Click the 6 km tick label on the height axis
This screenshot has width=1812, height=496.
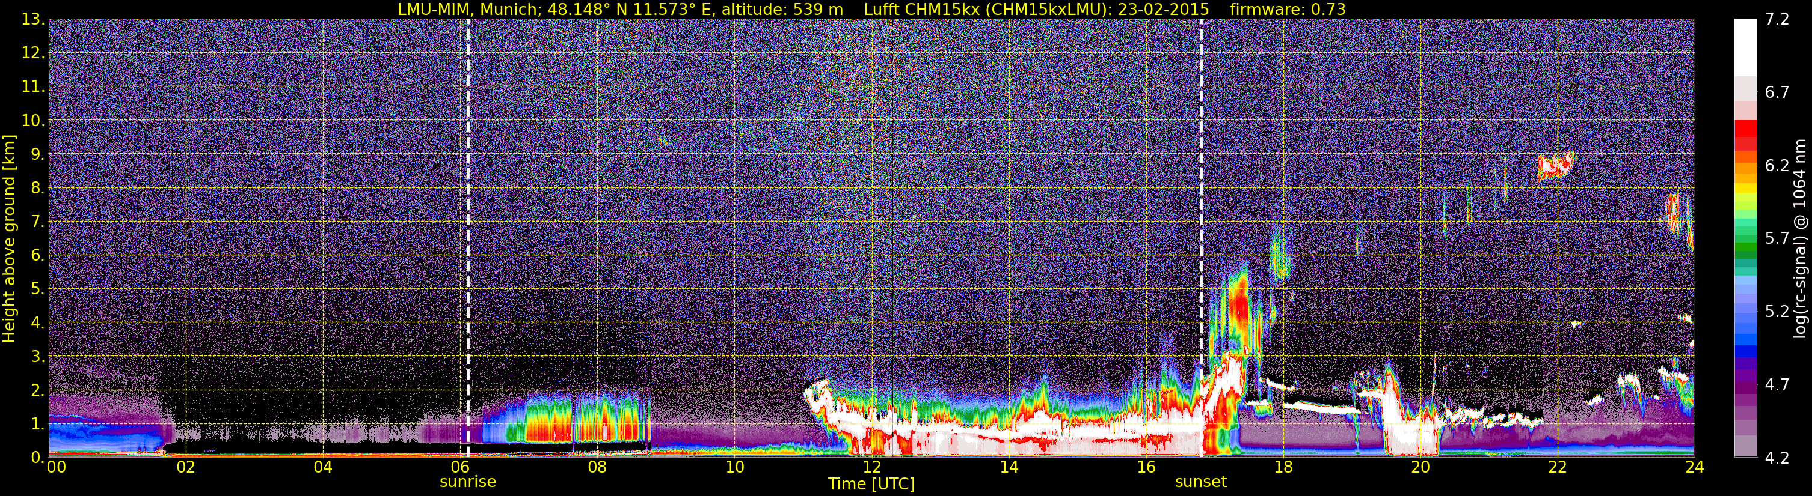37,256
